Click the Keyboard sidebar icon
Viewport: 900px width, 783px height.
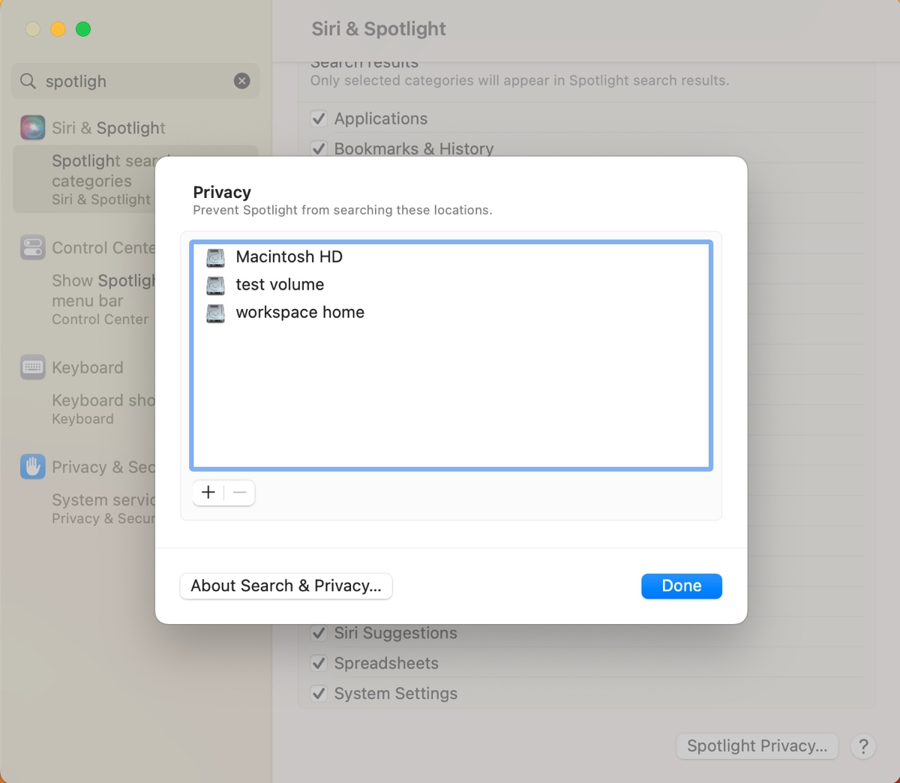click(32, 367)
